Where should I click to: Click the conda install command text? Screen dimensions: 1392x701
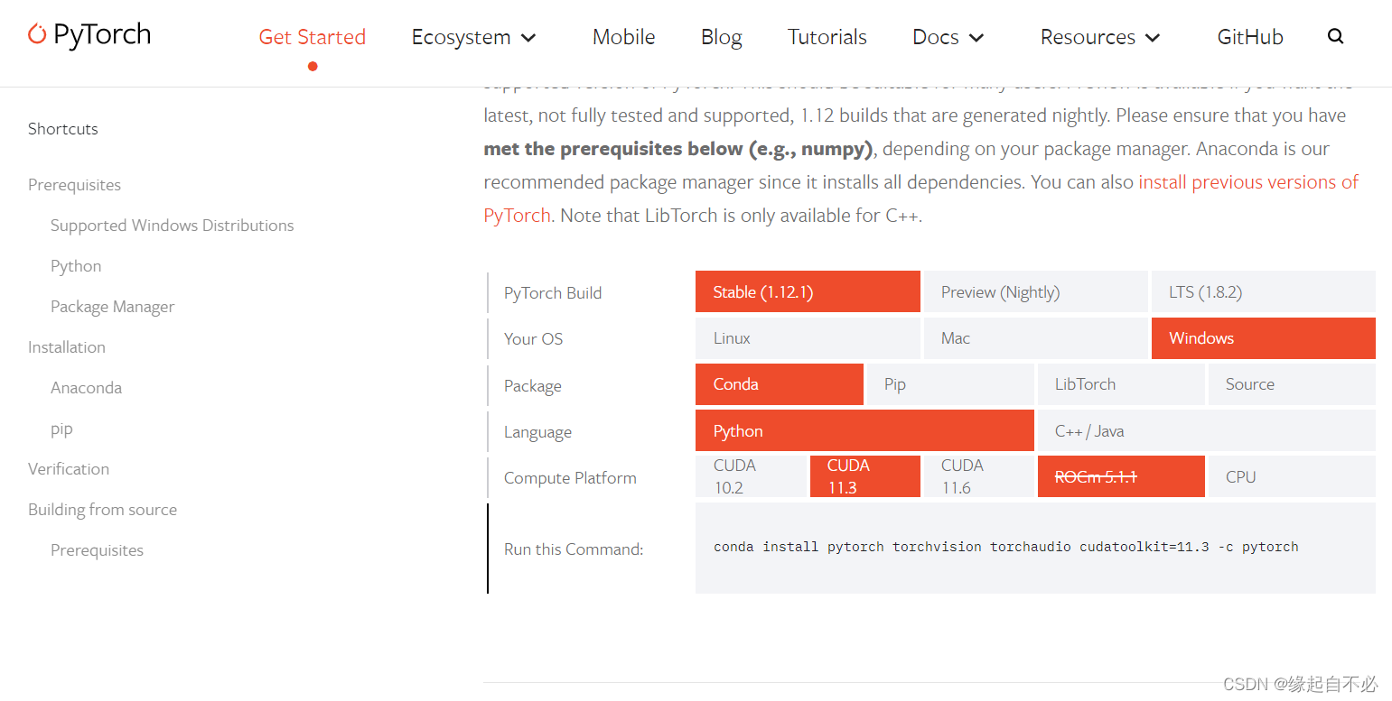[1005, 547]
